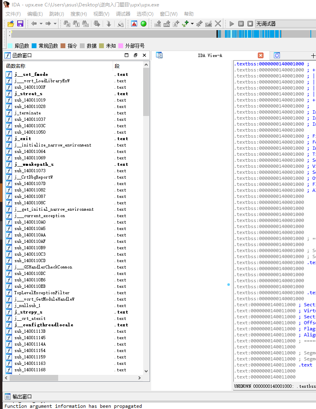Click the Terminate process stop button

click(x=250, y=24)
